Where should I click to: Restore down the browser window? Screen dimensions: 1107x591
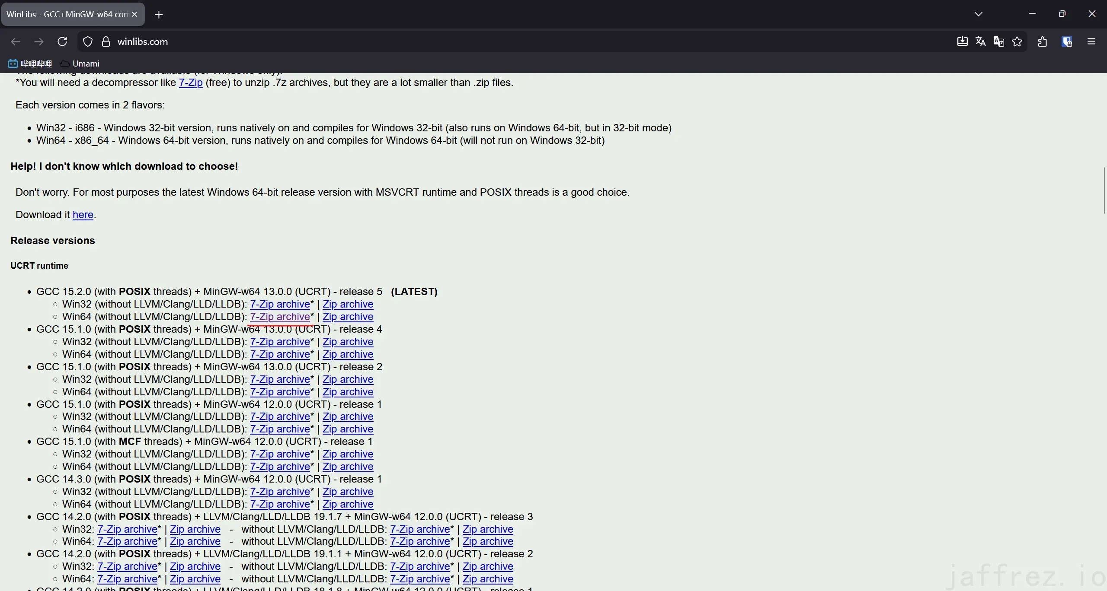click(x=1062, y=14)
